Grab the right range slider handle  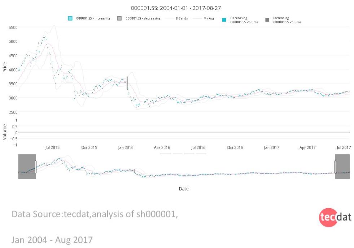pos(335,167)
